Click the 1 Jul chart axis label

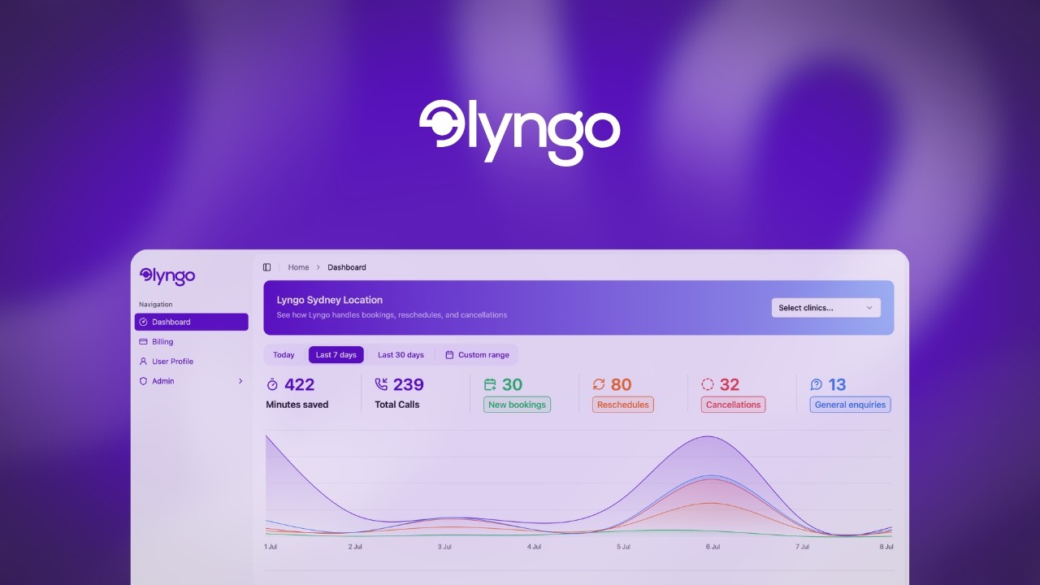[x=271, y=547]
